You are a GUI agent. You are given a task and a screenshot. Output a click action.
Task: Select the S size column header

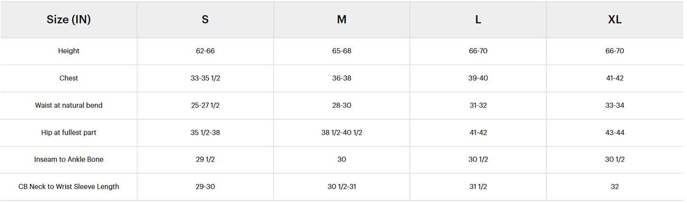coord(205,20)
